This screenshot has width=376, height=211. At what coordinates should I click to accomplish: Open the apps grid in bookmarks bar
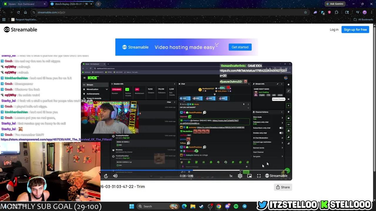pos(4,20)
